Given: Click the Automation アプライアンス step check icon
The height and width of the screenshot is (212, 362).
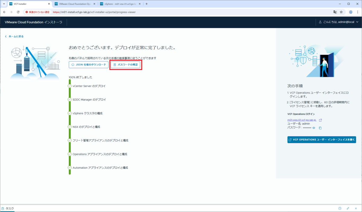Looking at the screenshot, I should click(x=70, y=168).
